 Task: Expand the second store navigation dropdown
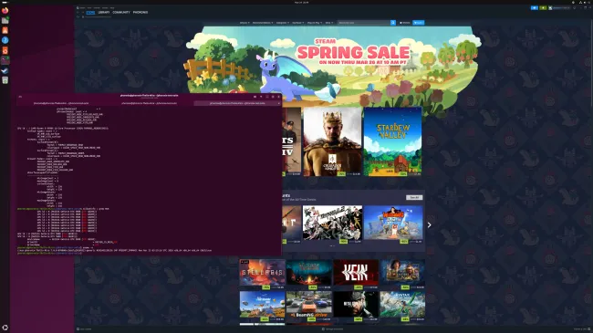pos(263,23)
